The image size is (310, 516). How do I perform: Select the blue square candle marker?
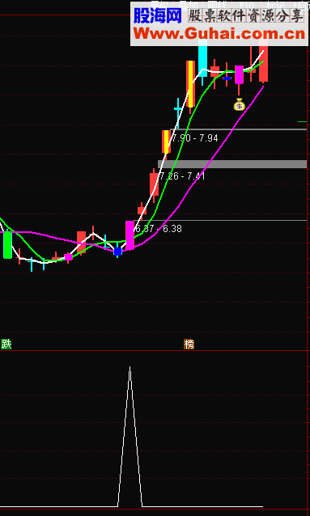click(117, 251)
